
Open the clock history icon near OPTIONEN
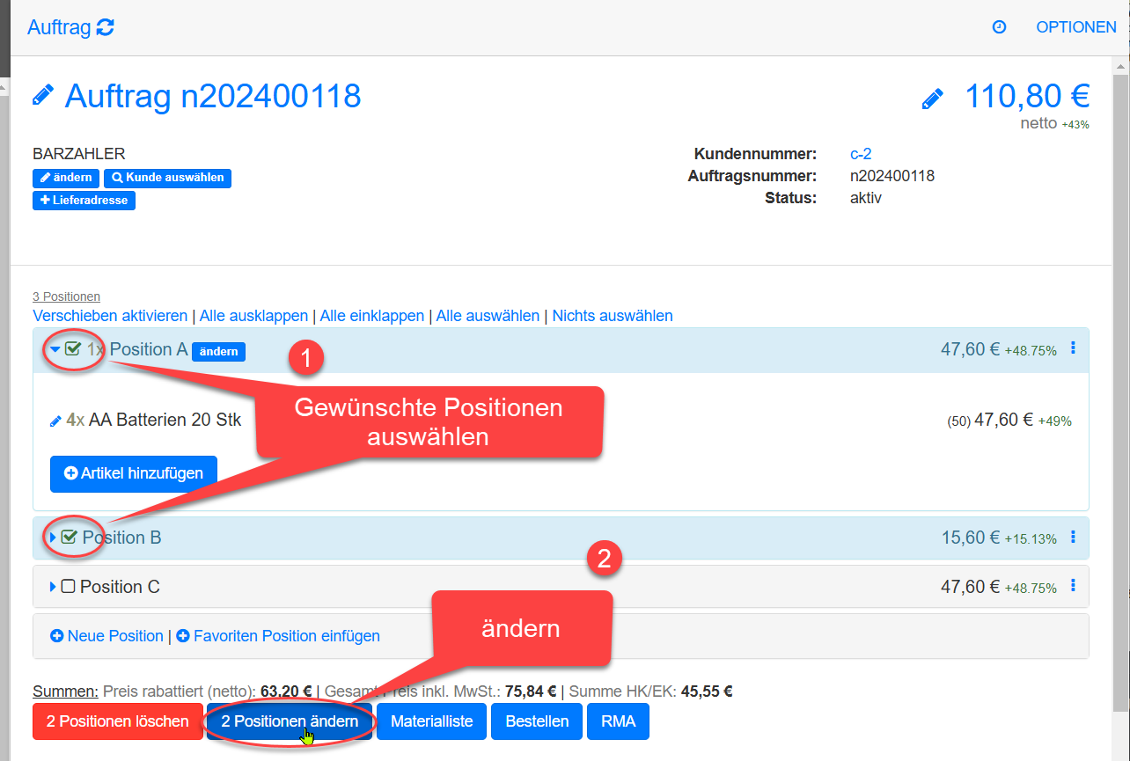click(x=999, y=27)
